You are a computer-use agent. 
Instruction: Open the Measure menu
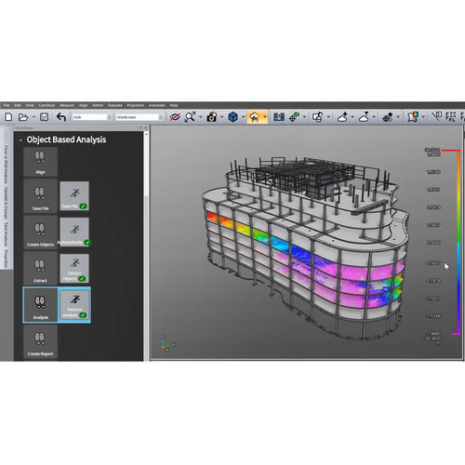[67, 105]
